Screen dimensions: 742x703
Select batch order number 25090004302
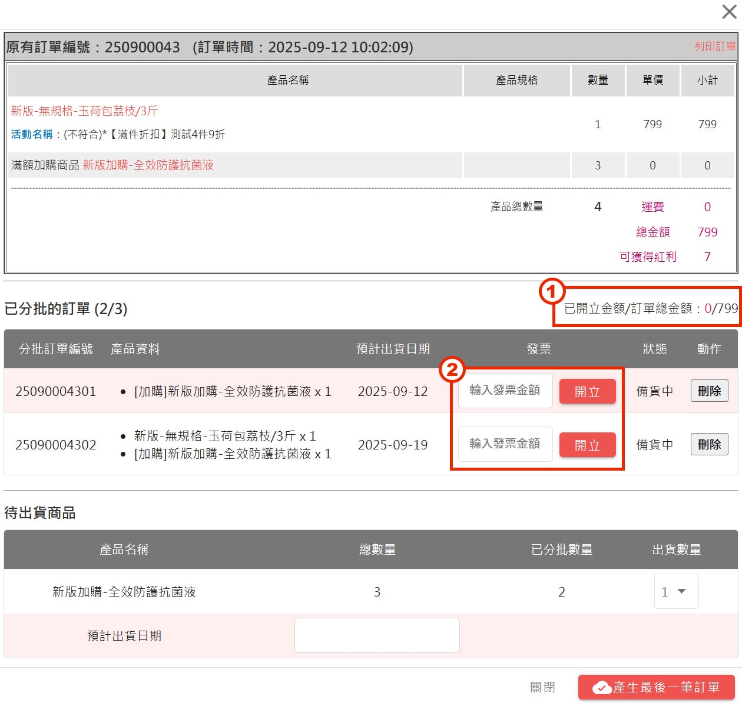pyautogui.click(x=55, y=445)
